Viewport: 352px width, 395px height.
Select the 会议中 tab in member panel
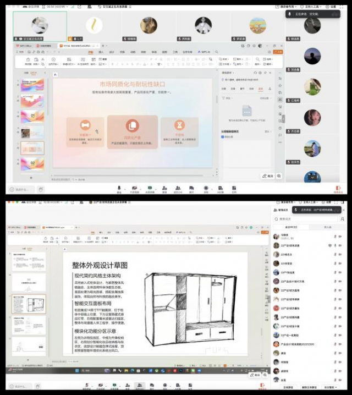click(291, 227)
